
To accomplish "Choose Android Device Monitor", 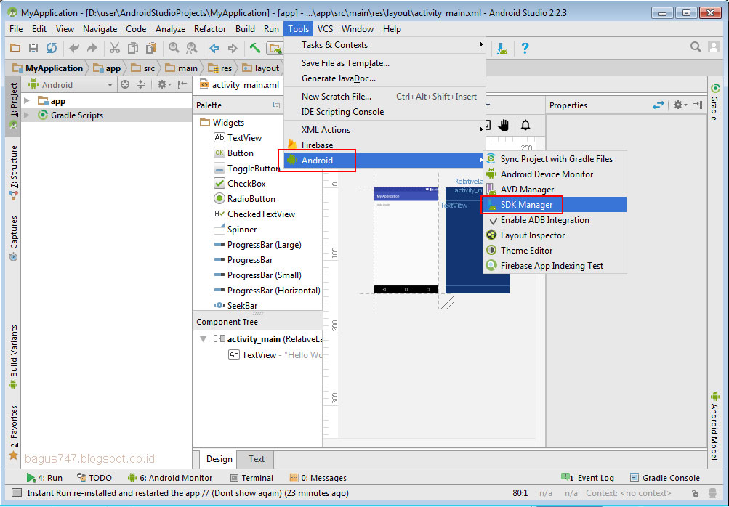I will 555,174.
